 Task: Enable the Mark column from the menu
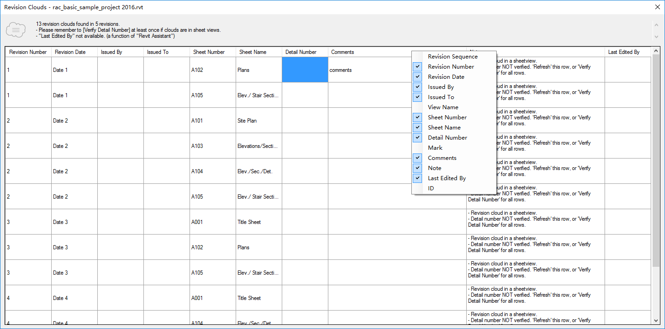[435, 147]
